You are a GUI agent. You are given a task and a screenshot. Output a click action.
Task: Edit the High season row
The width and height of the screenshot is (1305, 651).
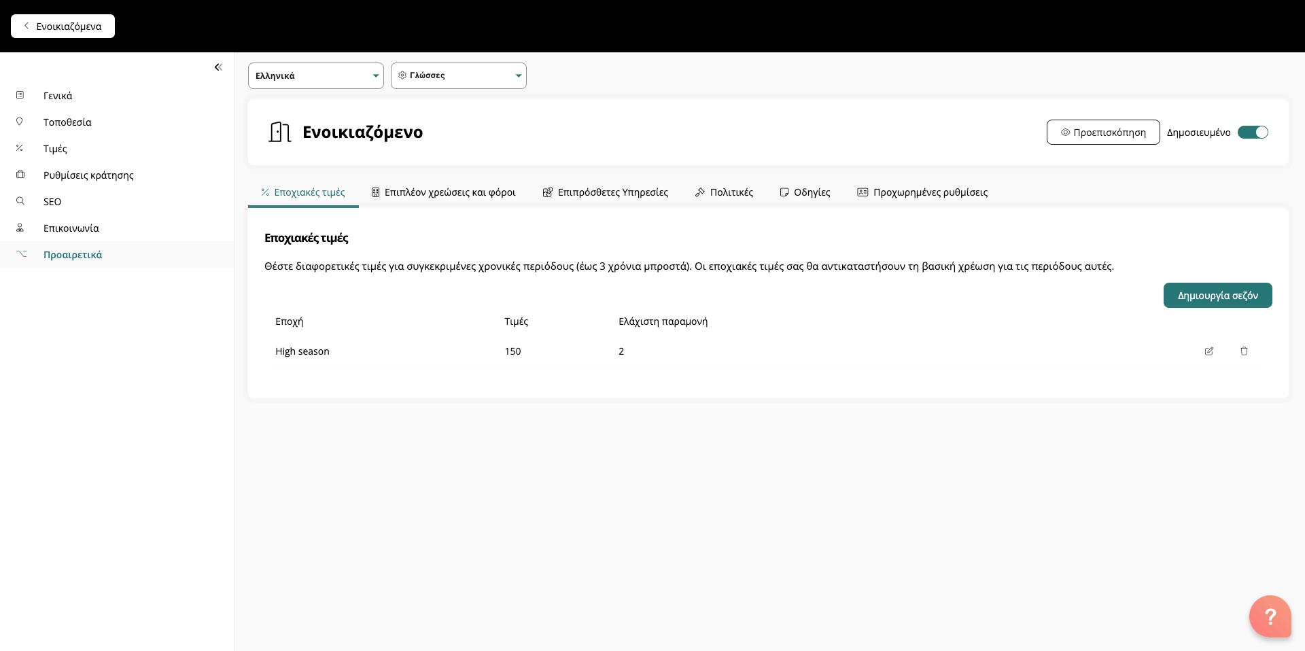pyautogui.click(x=1208, y=351)
